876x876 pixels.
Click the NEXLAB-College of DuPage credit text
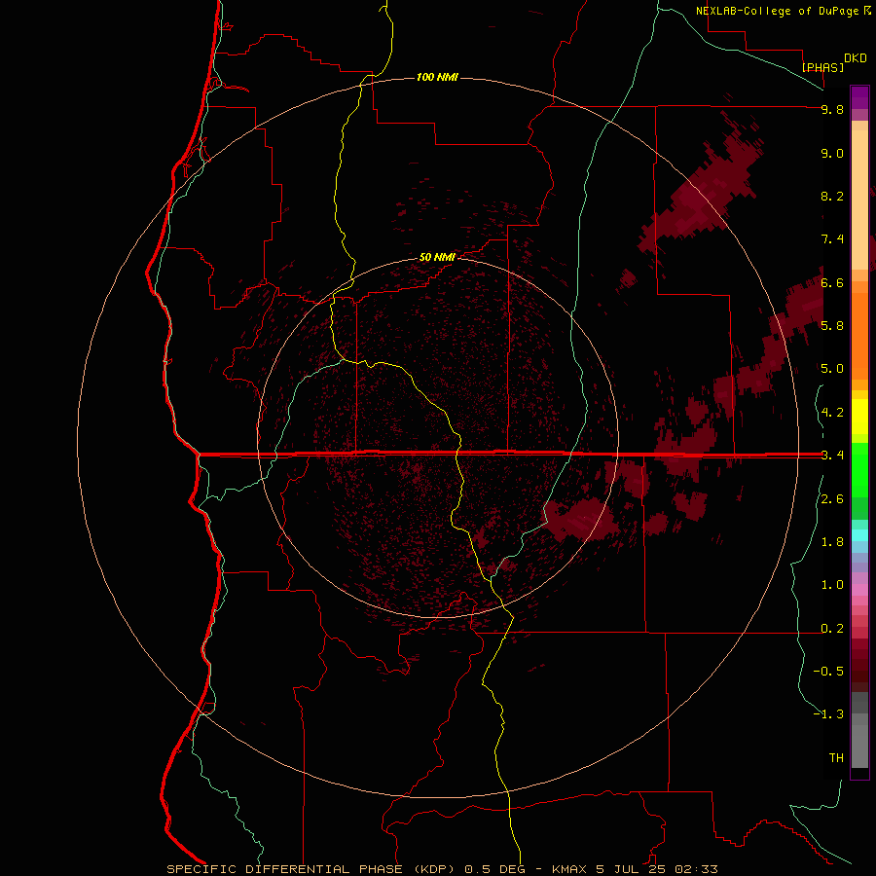pos(783,11)
